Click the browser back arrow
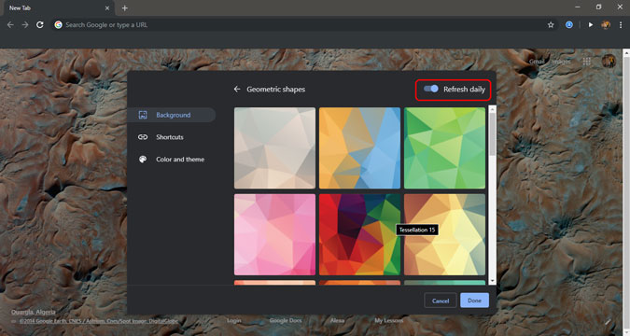 10,25
